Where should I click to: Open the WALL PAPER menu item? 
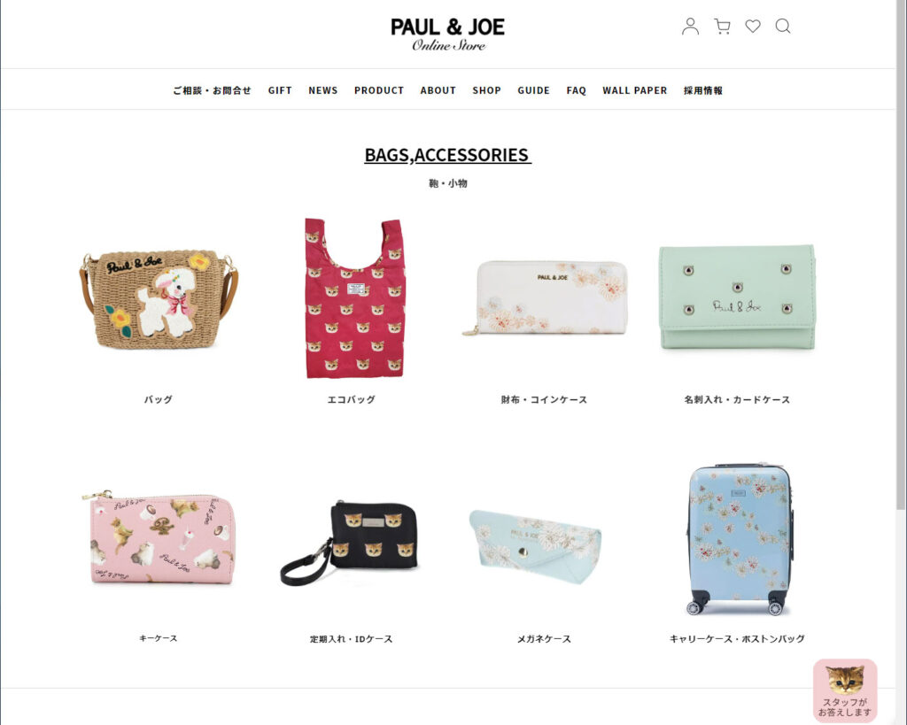tap(634, 90)
